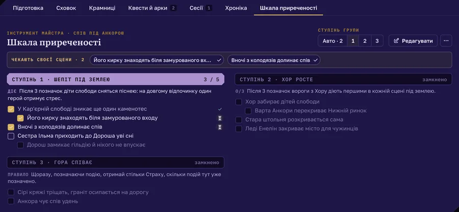
Task: Uncheck "Його кирку знаходять біля замурованого входу" checkbox
Action: click(20, 118)
